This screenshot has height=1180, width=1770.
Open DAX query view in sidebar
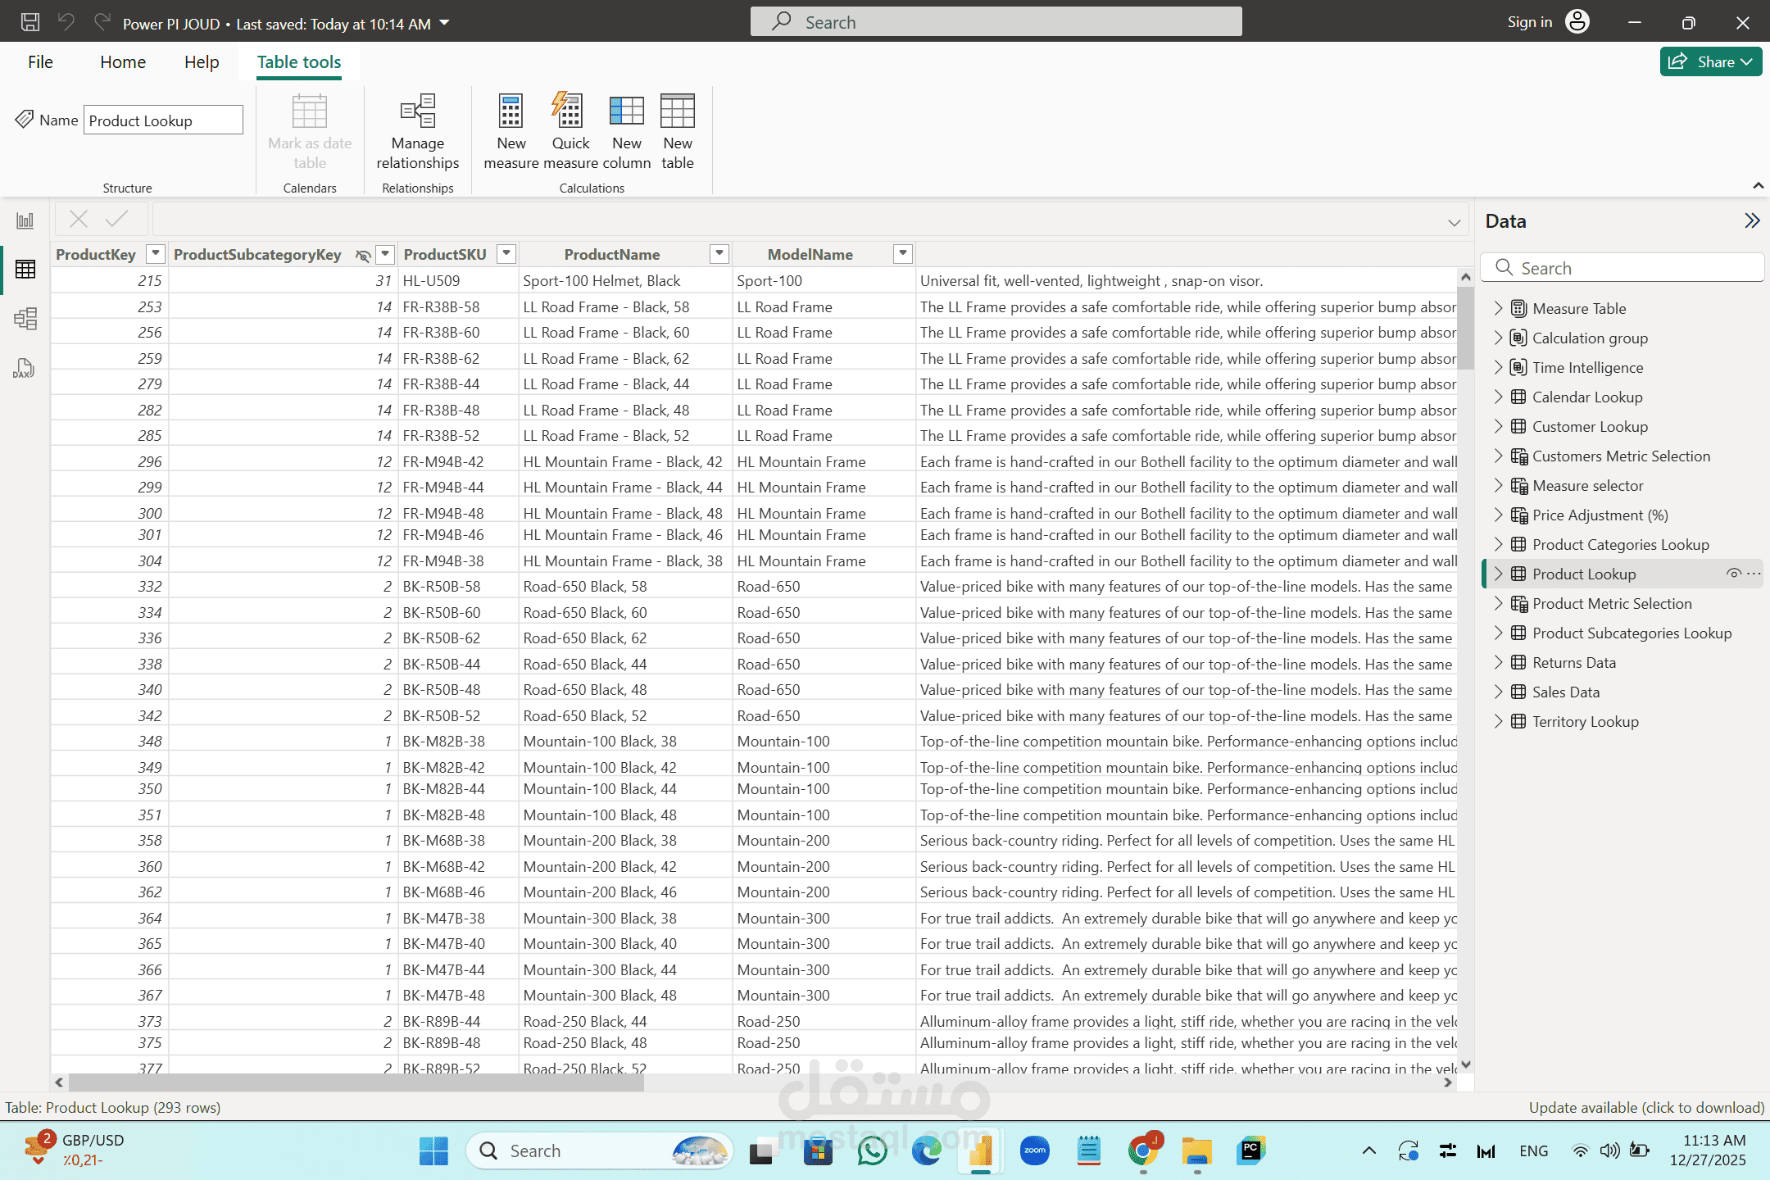[x=25, y=367]
